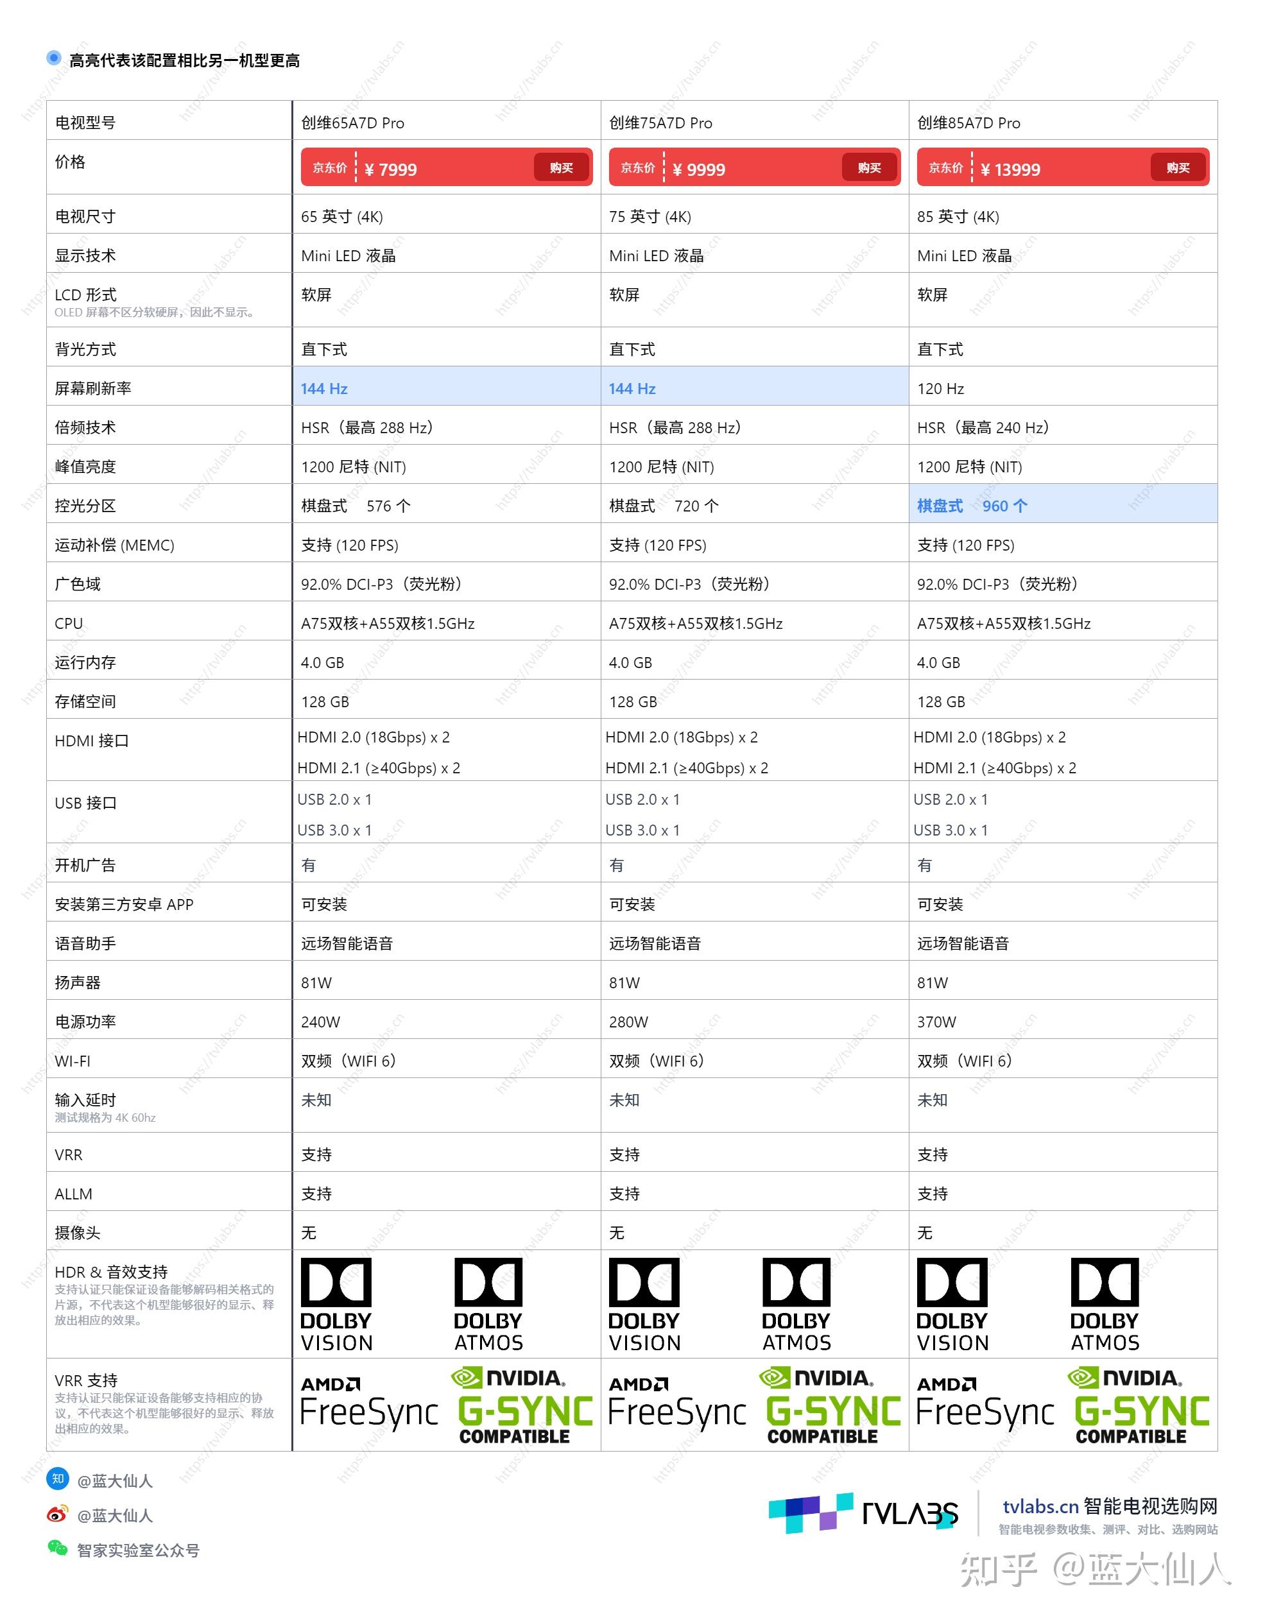Click NVIDIA G-SYNC logo in 65A7D Pro column
The image size is (1265, 1621).
(522, 1406)
